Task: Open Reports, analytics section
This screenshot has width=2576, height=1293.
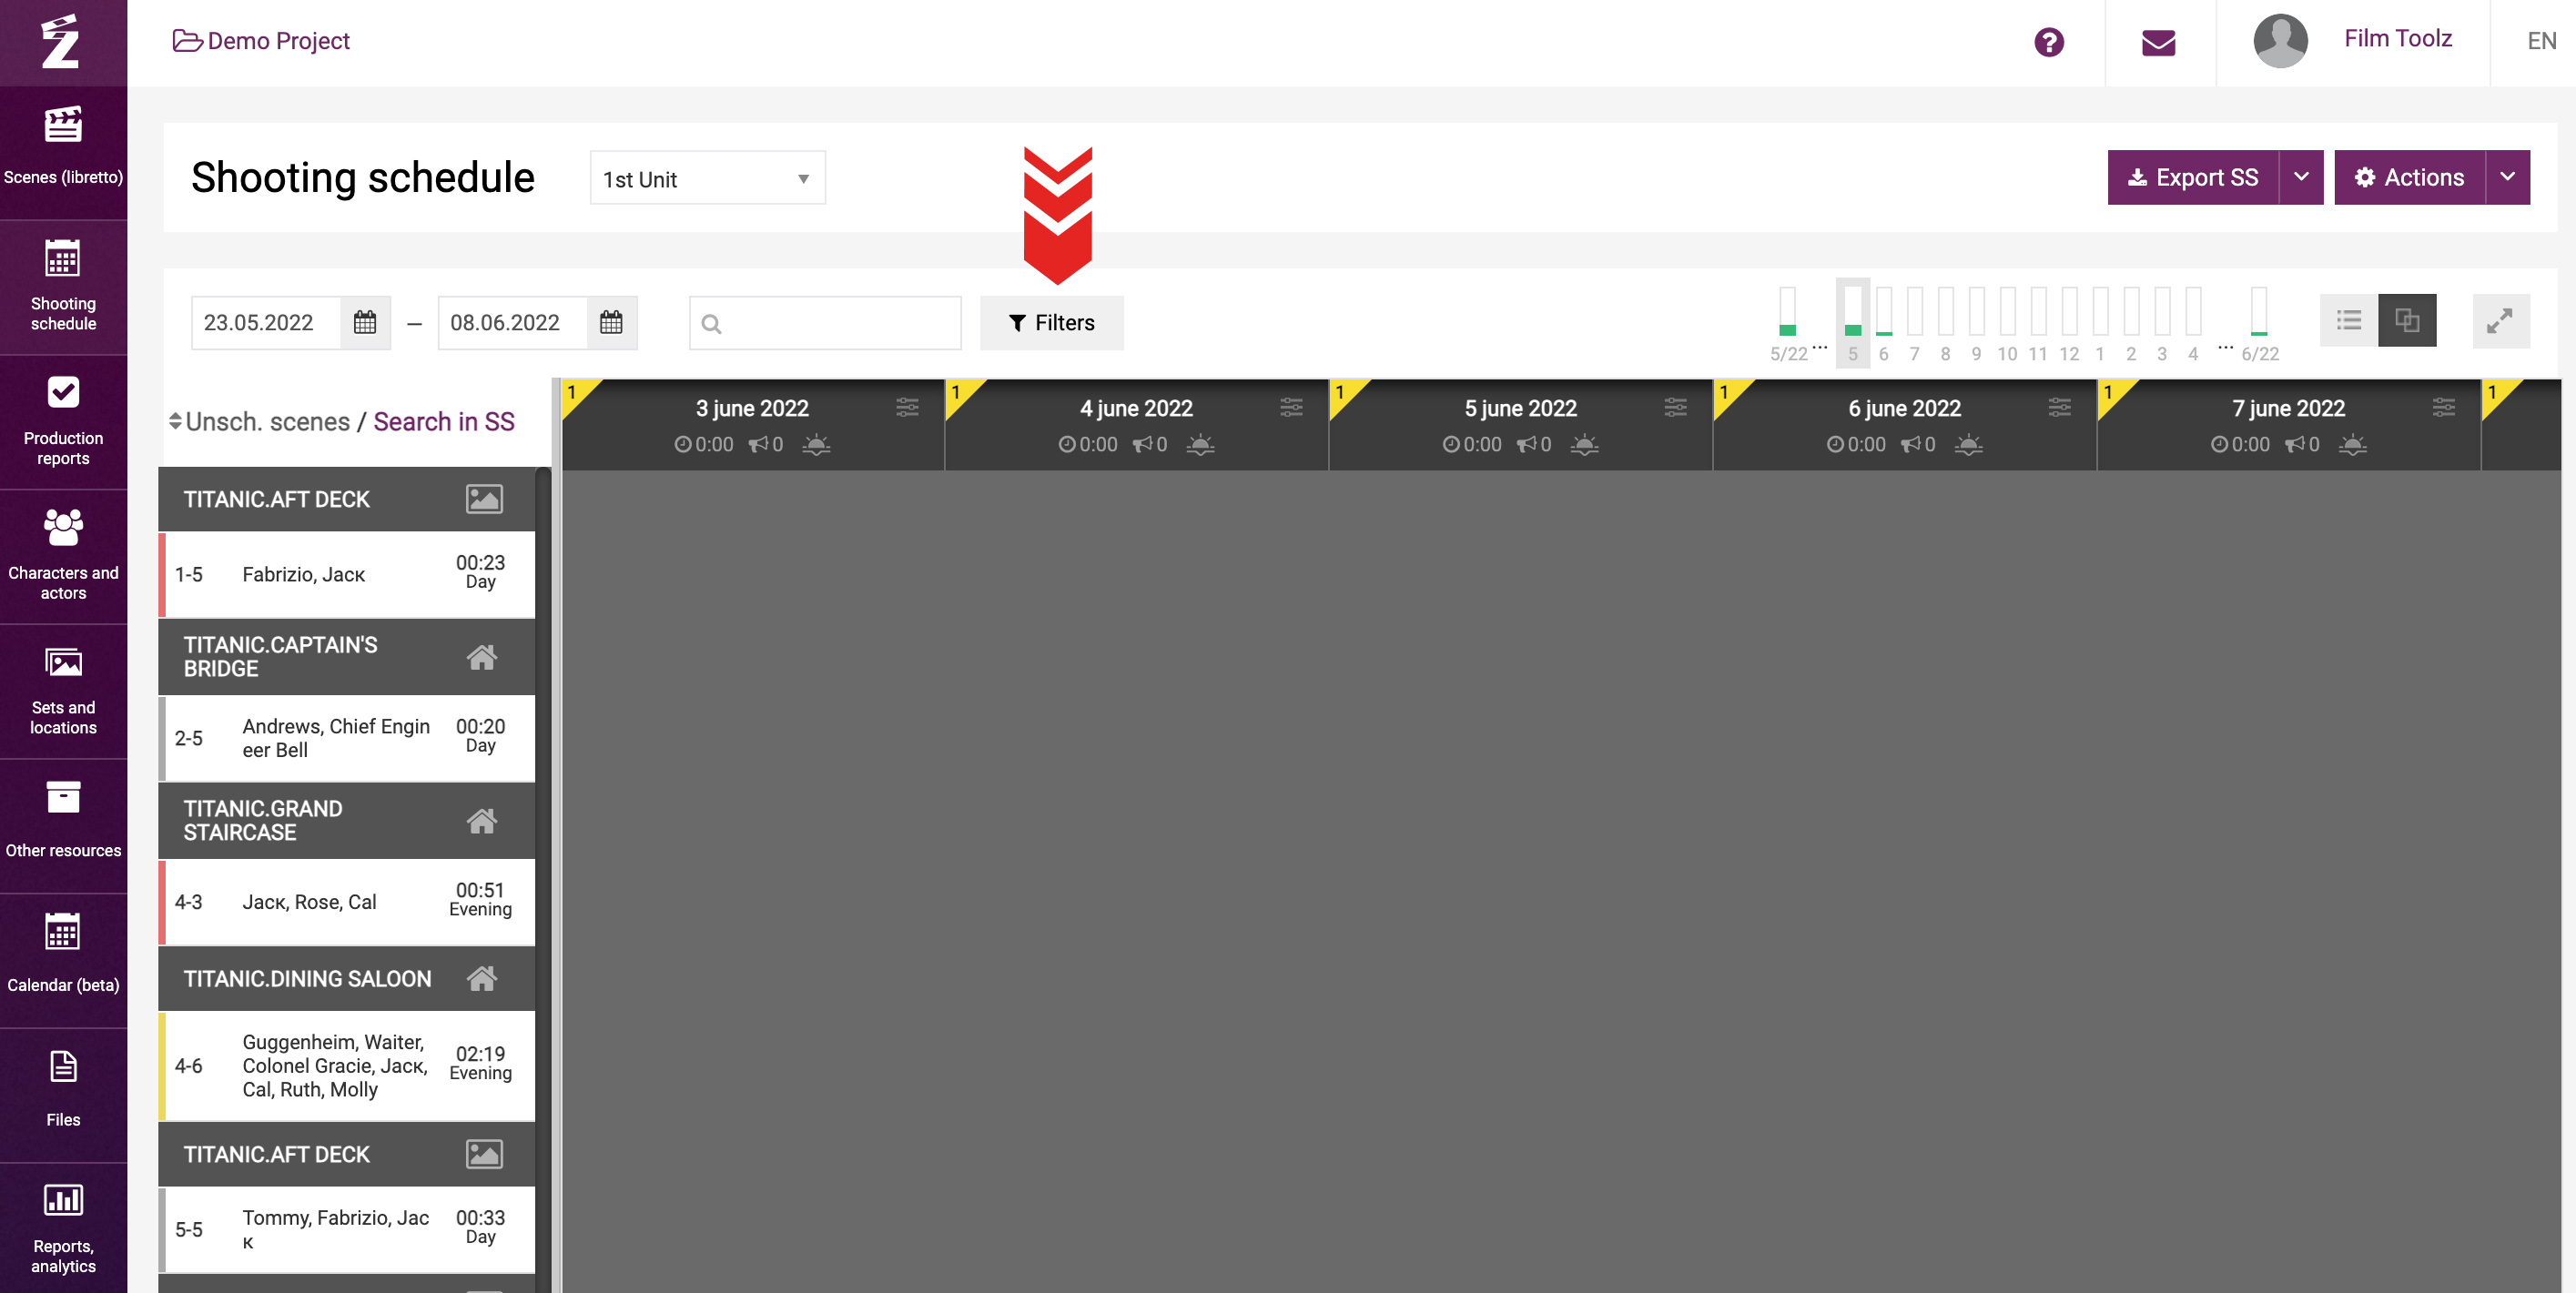Action: click(63, 1229)
